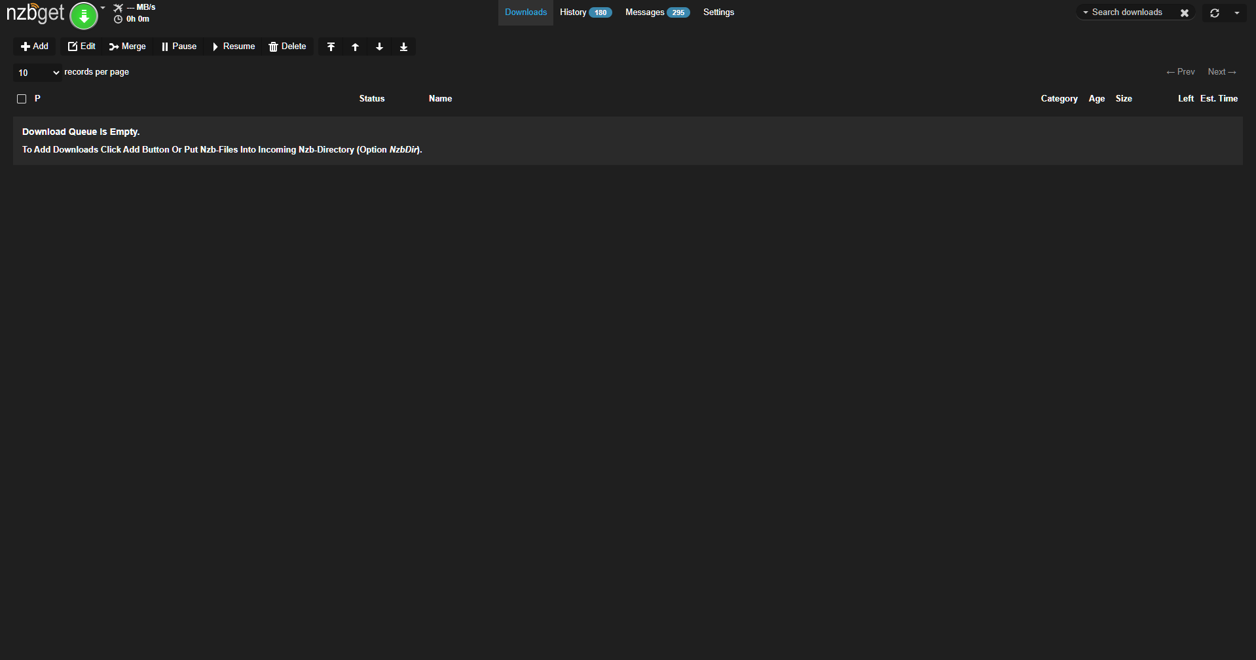Click the Add button
The width and height of the screenshot is (1256, 660).
point(35,46)
